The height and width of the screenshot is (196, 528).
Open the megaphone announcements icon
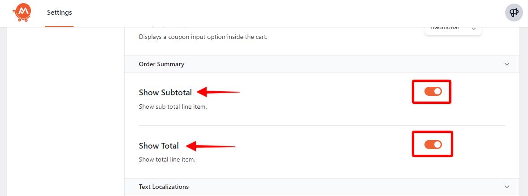click(514, 13)
